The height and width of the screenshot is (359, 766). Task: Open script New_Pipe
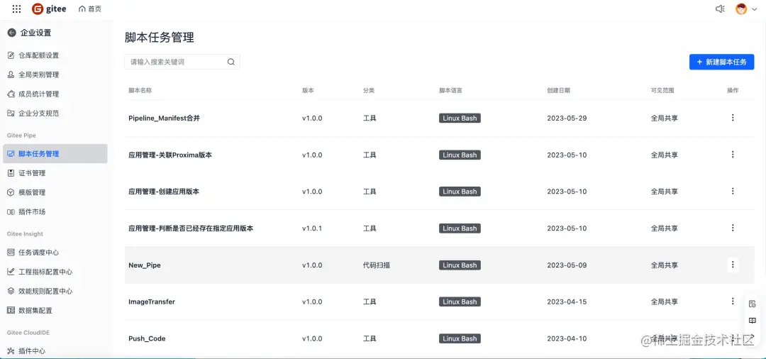point(145,265)
